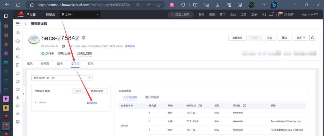Open the 监控 tab

tap(90, 64)
